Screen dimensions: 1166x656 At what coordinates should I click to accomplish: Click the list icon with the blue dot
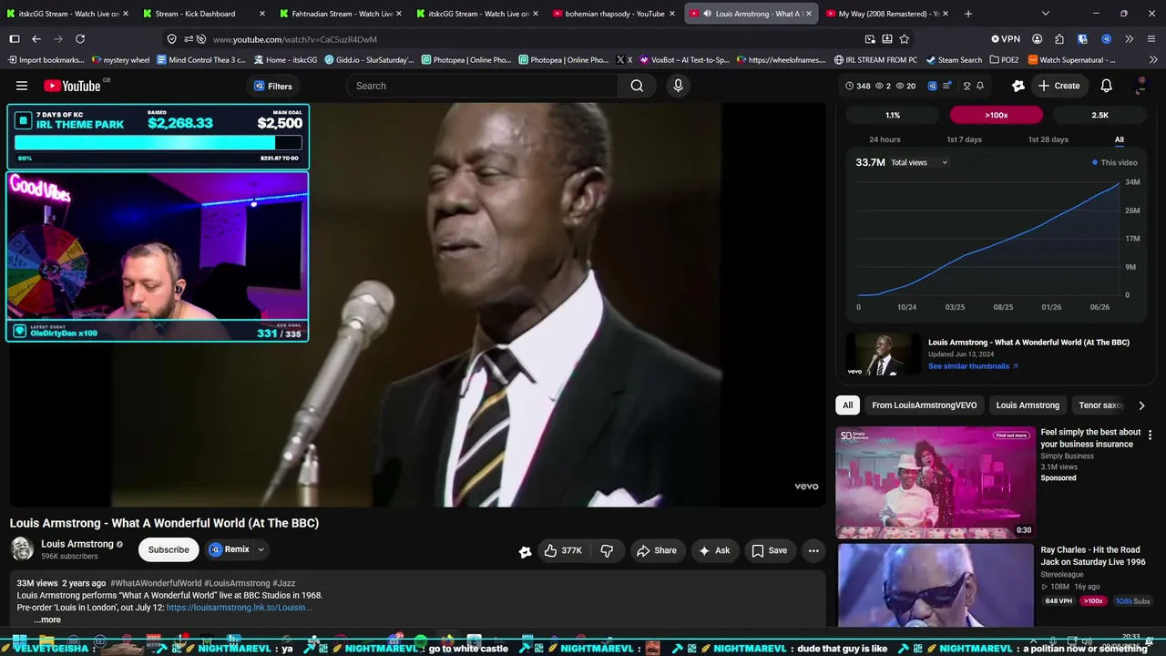(947, 86)
